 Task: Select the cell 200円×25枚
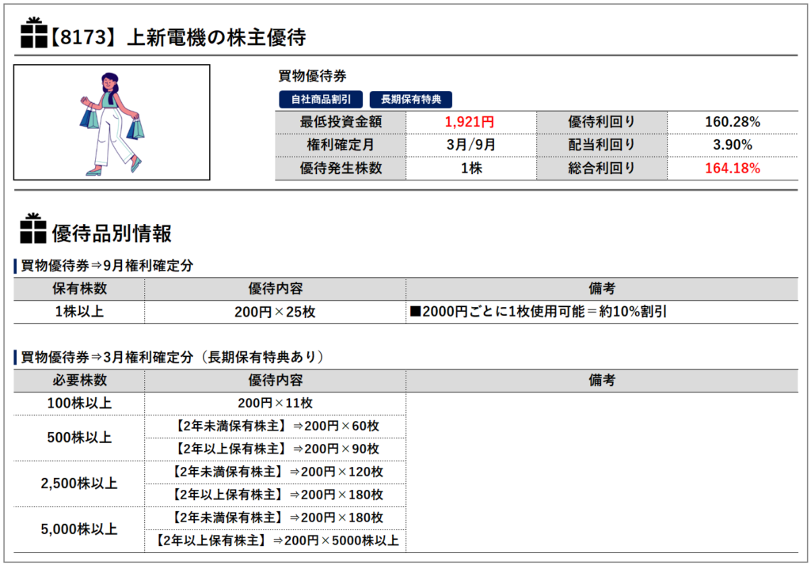[x=275, y=312]
